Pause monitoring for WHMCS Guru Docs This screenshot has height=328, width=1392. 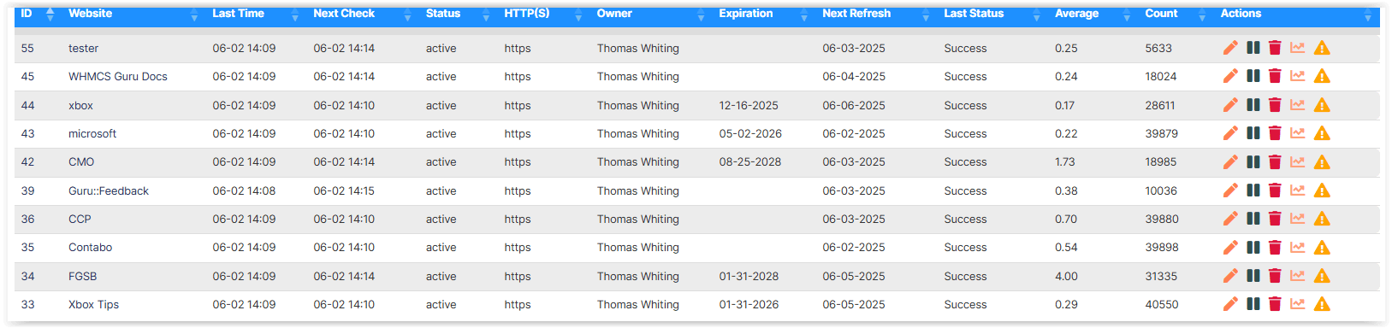pos(1253,76)
